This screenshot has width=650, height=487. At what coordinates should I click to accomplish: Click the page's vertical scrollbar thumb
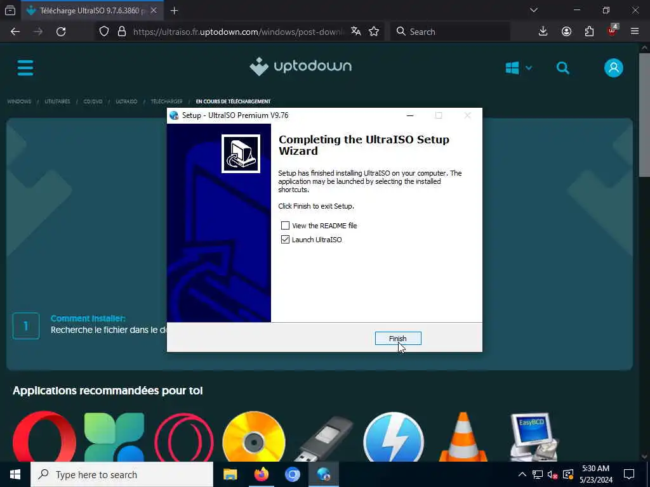tap(644, 115)
